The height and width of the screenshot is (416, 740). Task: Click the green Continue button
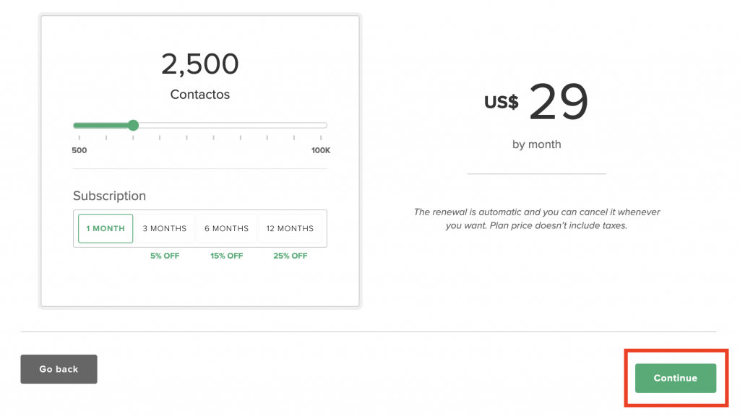click(x=676, y=378)
